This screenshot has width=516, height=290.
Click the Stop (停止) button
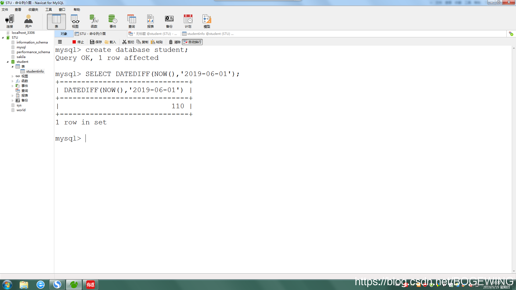(78, 42)
